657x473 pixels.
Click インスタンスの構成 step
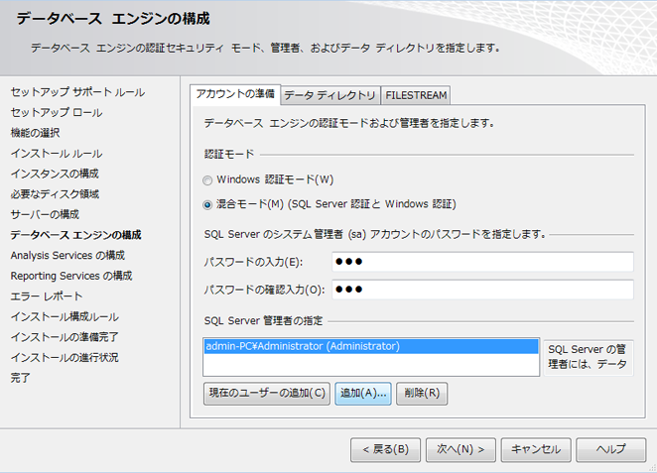(x=55, y=174)
